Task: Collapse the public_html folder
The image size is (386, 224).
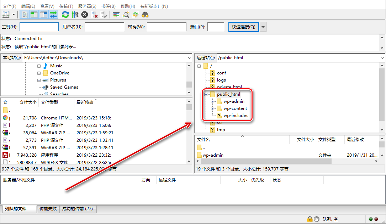Action: pos(205,94)
